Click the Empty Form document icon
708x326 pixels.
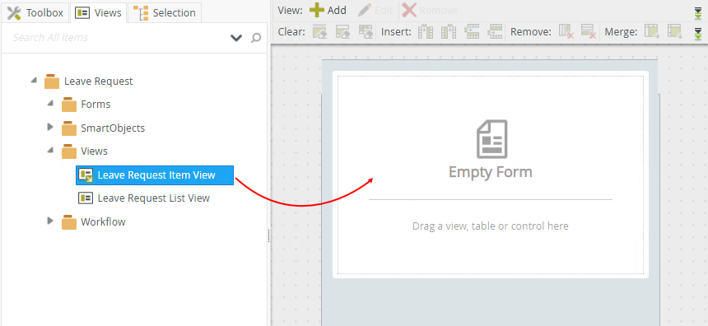(x=492, y=139)
